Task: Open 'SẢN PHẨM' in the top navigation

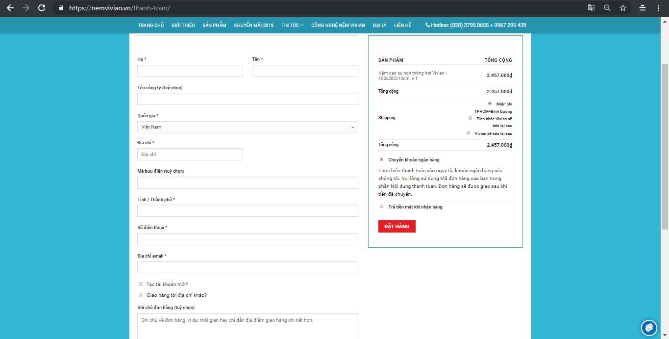Action: tap(214, 25)
